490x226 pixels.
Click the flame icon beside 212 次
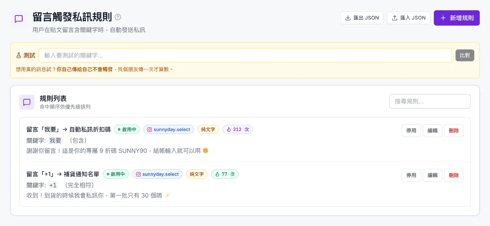point(229,129)
